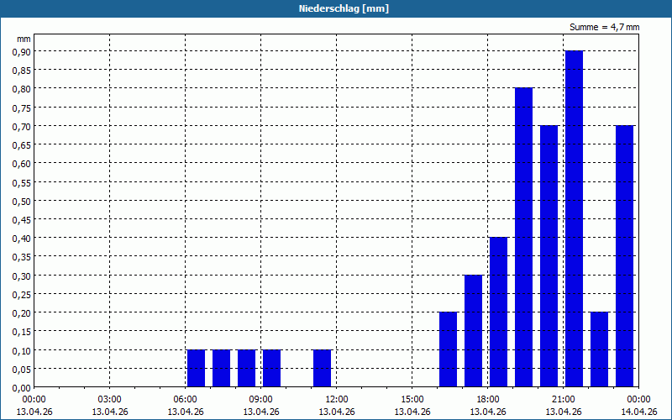672x420 pixels.
Task: Click the 0,65 y-axis tick label
Action: coord(21,144)
